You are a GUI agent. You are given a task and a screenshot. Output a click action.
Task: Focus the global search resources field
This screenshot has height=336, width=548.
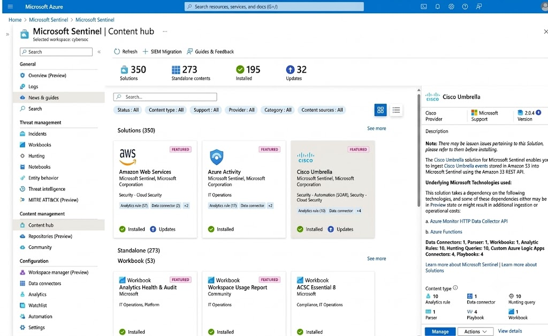coord(274,6)
